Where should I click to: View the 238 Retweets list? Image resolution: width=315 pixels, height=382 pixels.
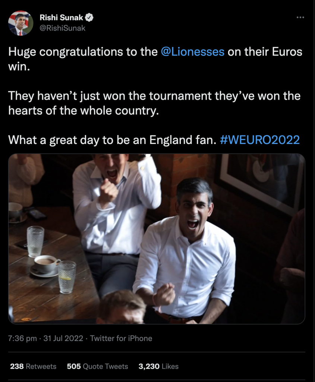click(33, 366)
